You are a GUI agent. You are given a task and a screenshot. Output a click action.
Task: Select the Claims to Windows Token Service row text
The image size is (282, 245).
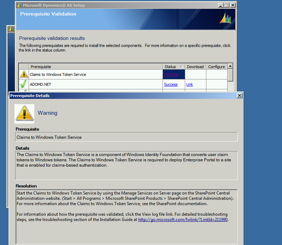coord(58,74)
